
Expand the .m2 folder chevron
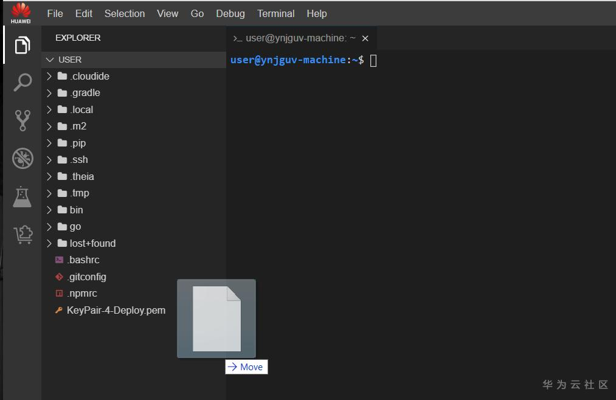pyautogui.click(x=49, y=126)
